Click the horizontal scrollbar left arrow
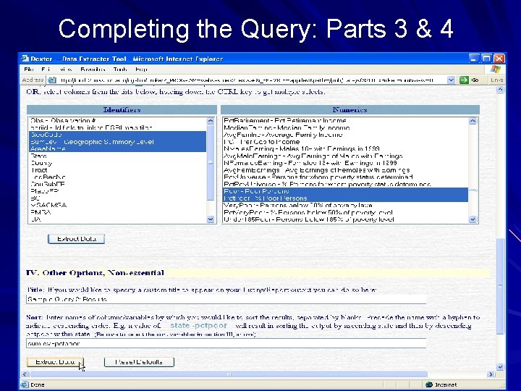This screenshot has width=521, height=391. [25, 374]
